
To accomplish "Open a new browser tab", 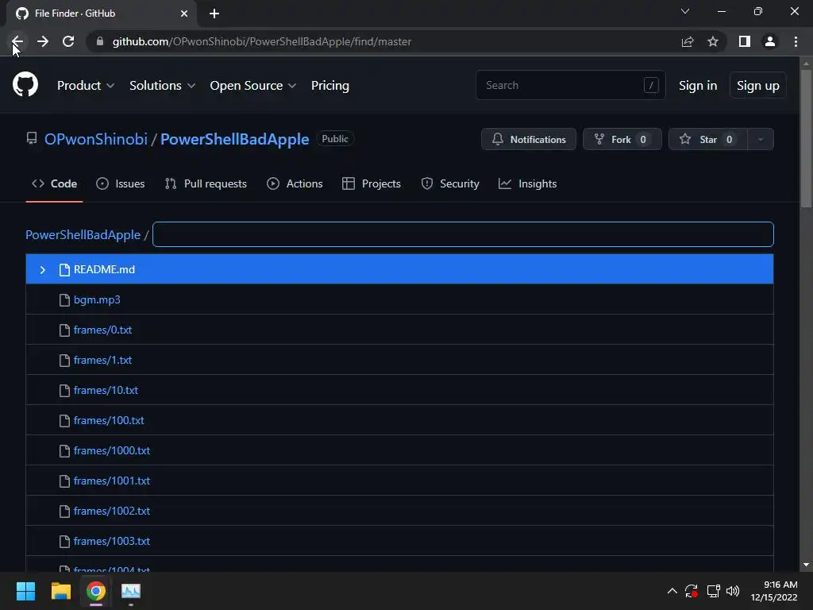I will click(214, 14).
